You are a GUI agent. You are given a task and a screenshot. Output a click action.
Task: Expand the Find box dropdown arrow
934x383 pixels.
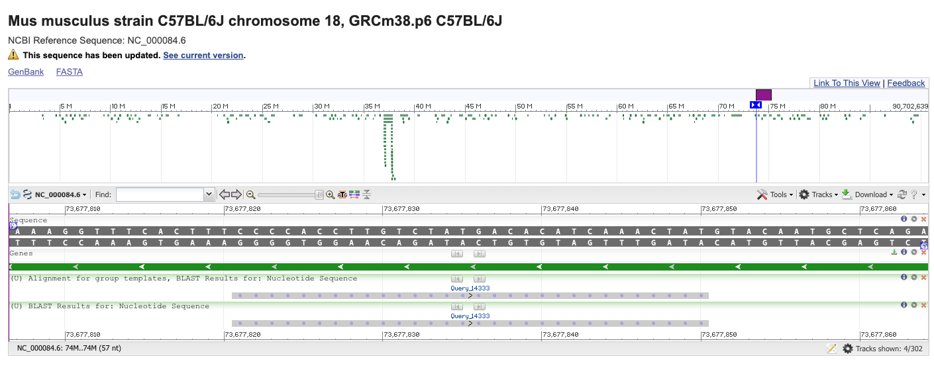(210, 194)
